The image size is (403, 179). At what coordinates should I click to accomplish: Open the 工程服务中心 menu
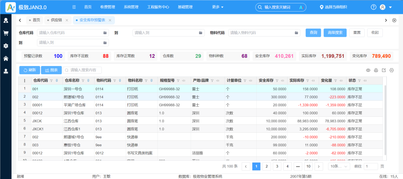point(158,7)
